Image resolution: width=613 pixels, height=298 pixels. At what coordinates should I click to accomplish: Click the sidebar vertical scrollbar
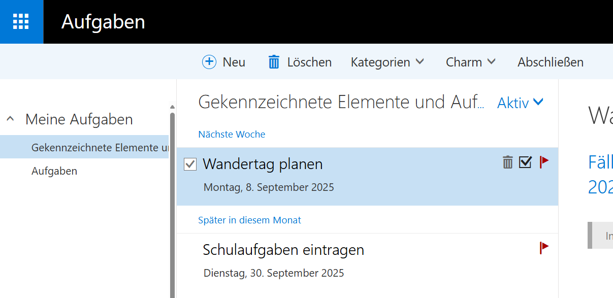pyautogui.click(x=172, y=203)
